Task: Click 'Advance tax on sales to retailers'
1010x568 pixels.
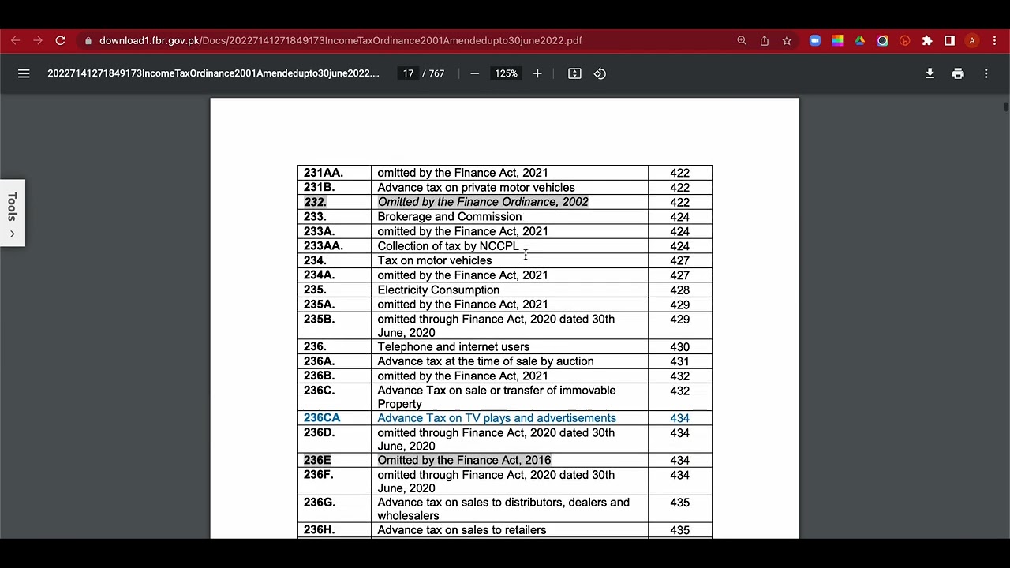Action: [x=462, y=530]
